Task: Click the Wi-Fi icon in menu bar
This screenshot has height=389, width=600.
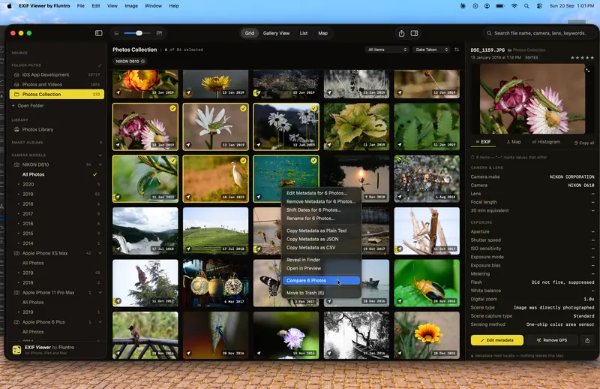Action: pos(514,6)
